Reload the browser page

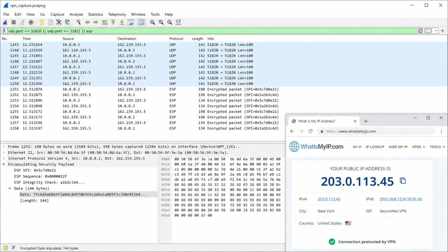(x=310, y=131)
